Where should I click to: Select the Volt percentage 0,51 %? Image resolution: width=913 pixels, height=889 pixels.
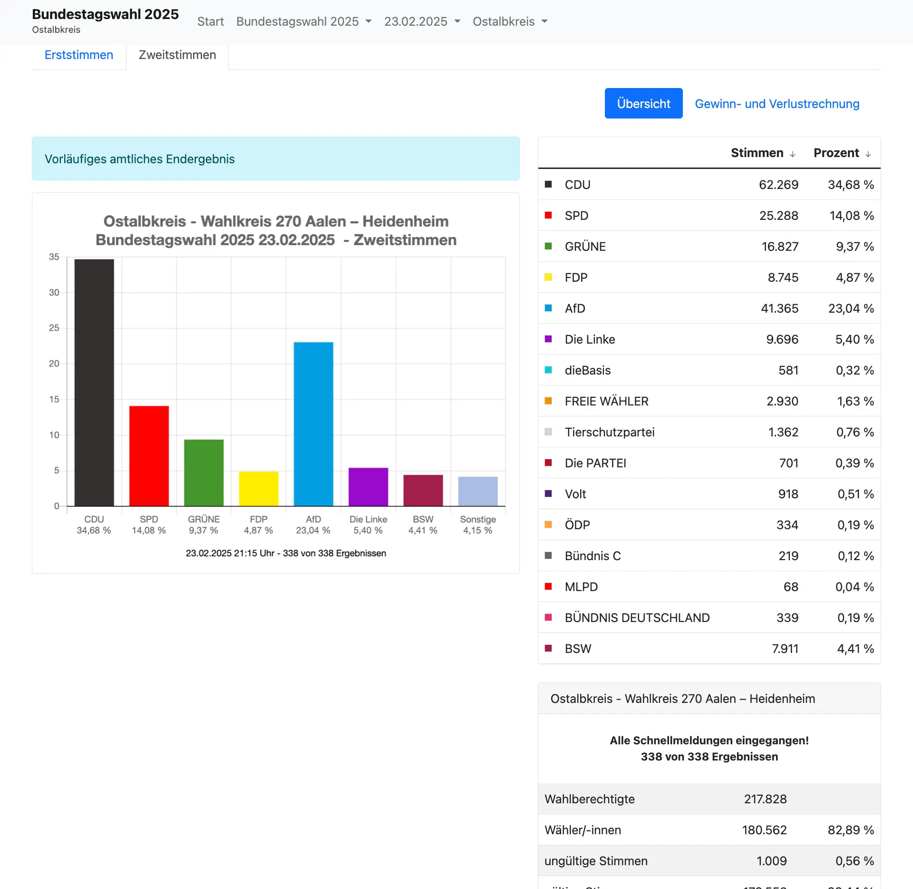click(855, 494)
